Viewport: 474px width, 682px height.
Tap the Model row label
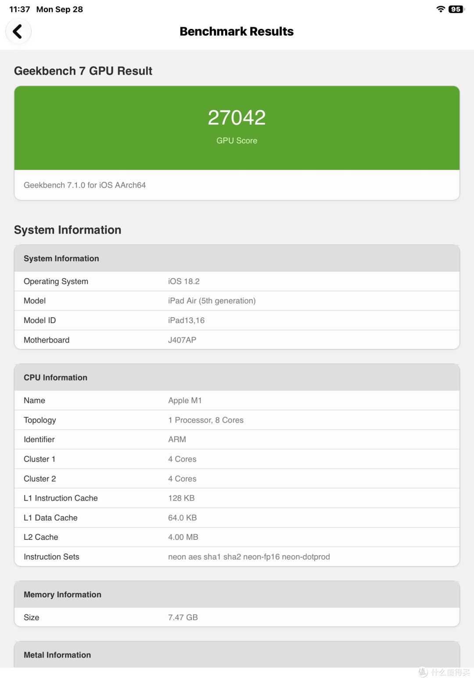(35, 301)
